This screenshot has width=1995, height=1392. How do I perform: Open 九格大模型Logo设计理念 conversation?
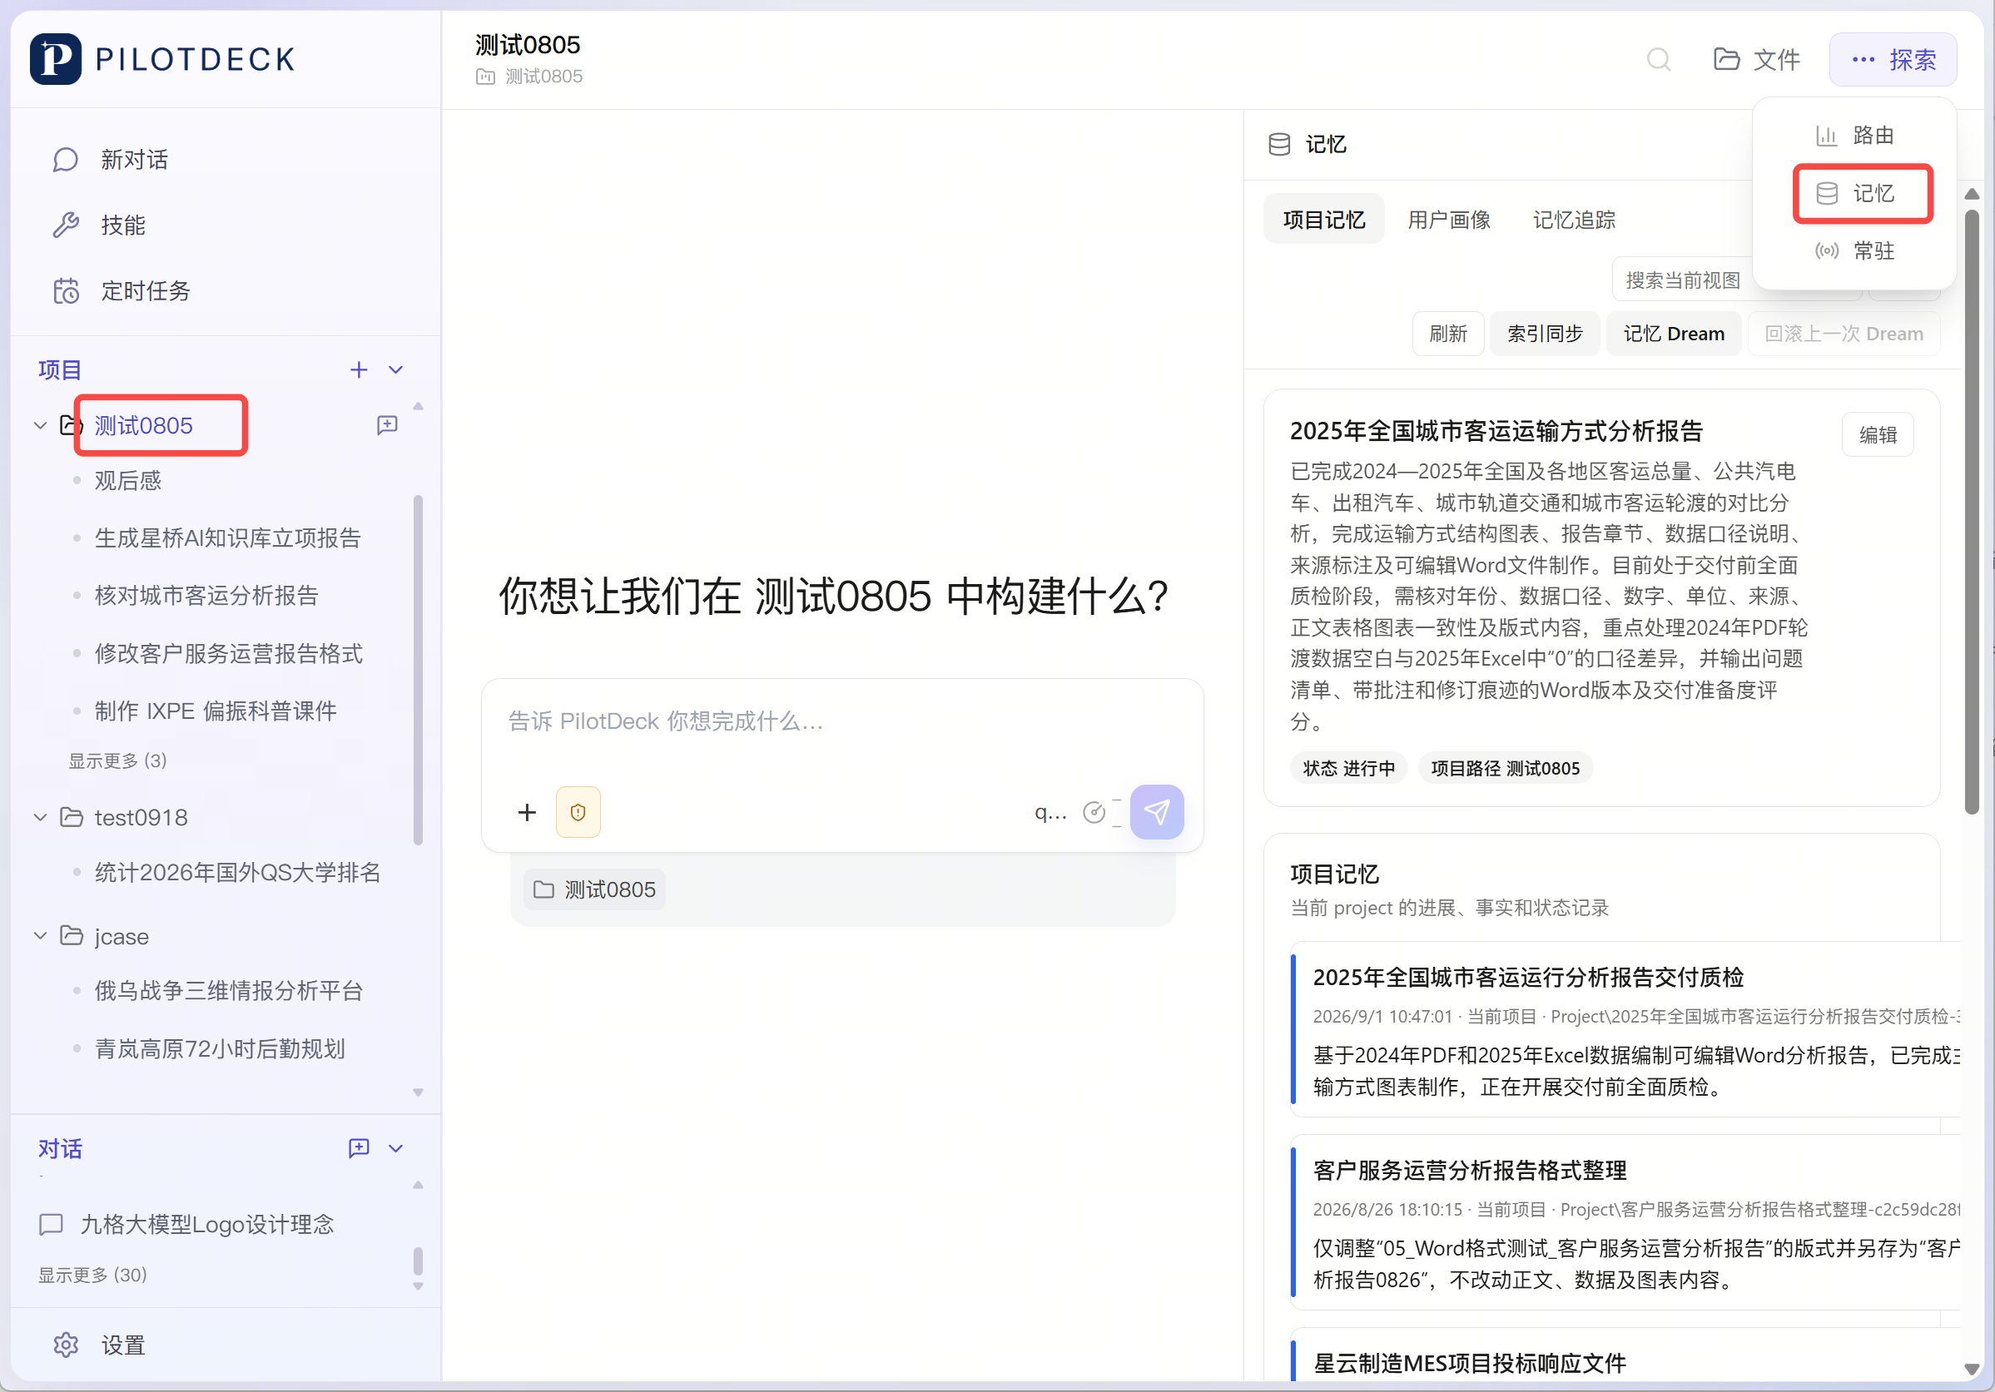click(206, 1225)
